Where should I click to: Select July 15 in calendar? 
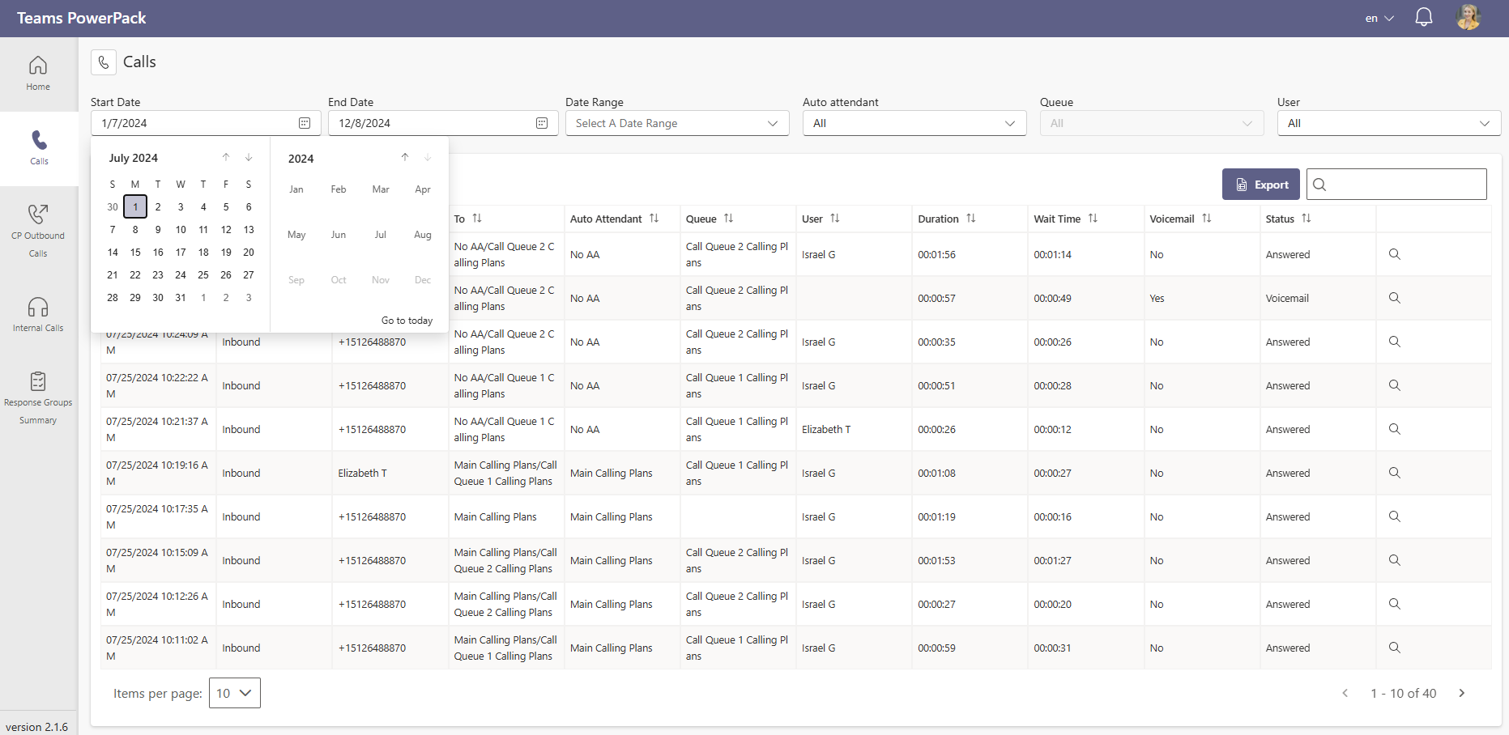(135, 252)
